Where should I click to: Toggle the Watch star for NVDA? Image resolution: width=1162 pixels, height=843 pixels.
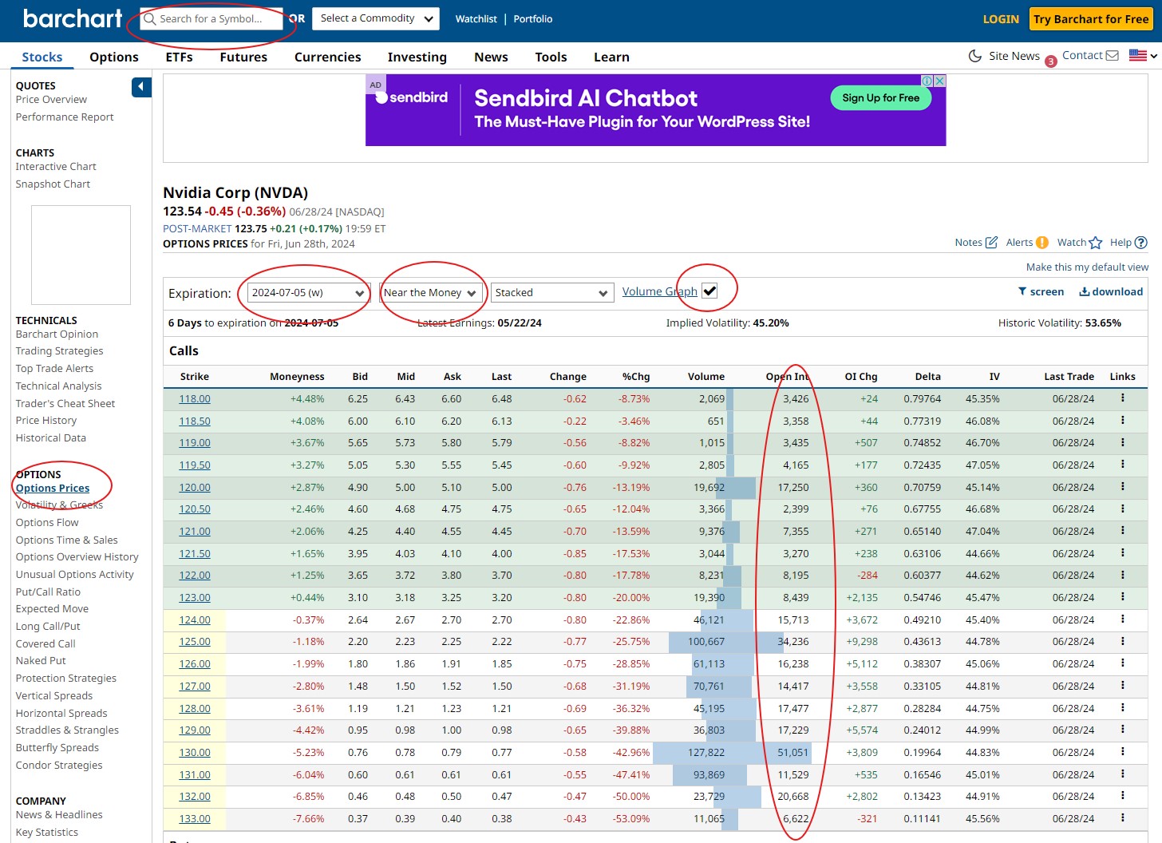tap(1094, 242)
